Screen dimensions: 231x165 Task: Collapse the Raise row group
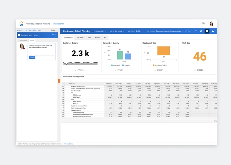[69, 99]
